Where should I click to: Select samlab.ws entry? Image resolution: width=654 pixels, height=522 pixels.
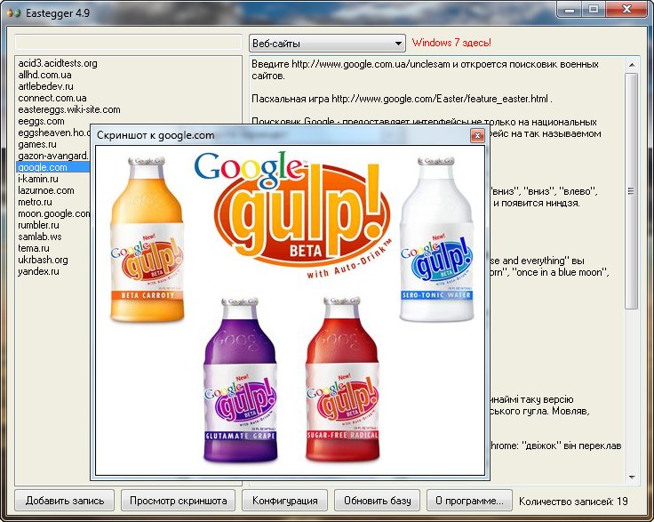pos(40,237)
